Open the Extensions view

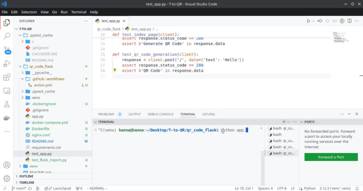[x=7, y=77]
